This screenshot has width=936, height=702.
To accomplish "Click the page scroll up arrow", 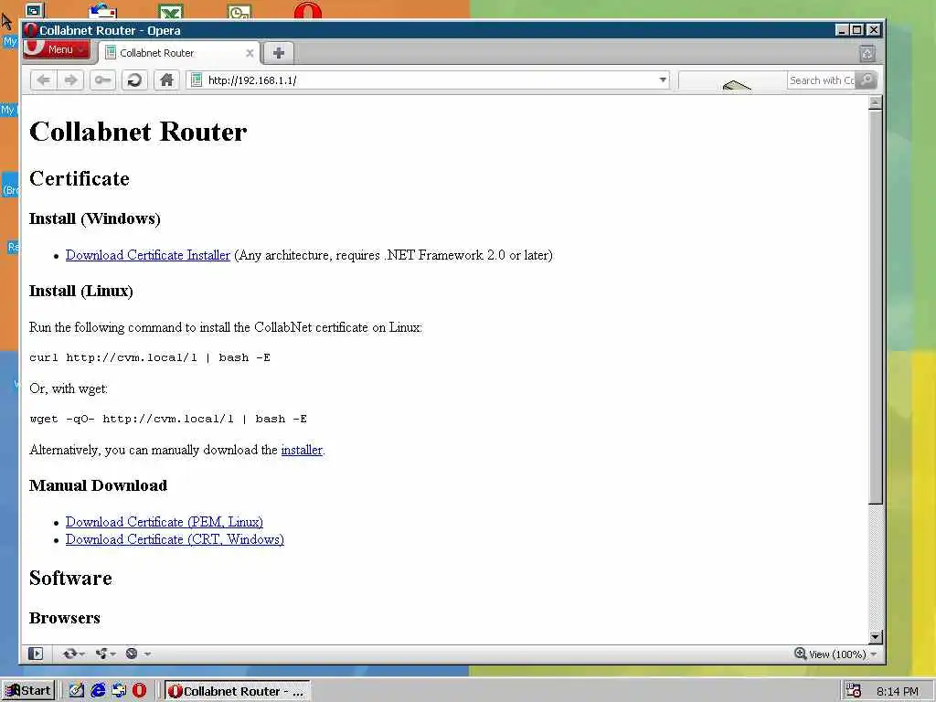I will 875,102.
